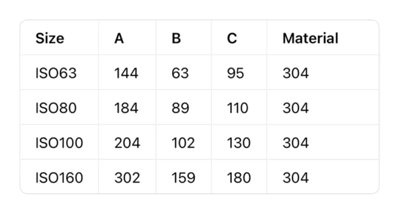
Task: Click the column header labeled C
Action: pos(232,38)
